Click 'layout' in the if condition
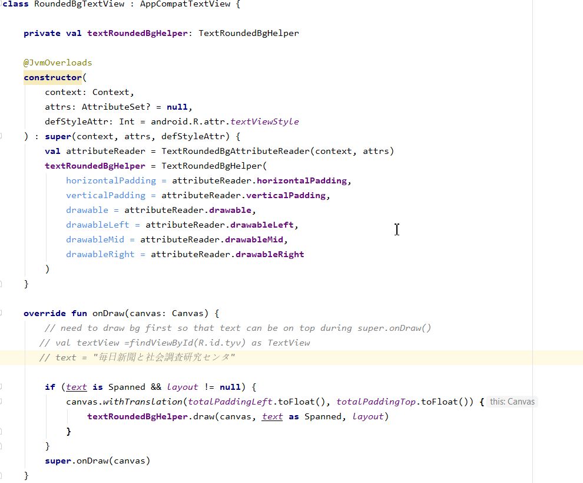Image resolution: width=583 pixels, height=483 pixels. pyautogui.click(x=183, y=387)
